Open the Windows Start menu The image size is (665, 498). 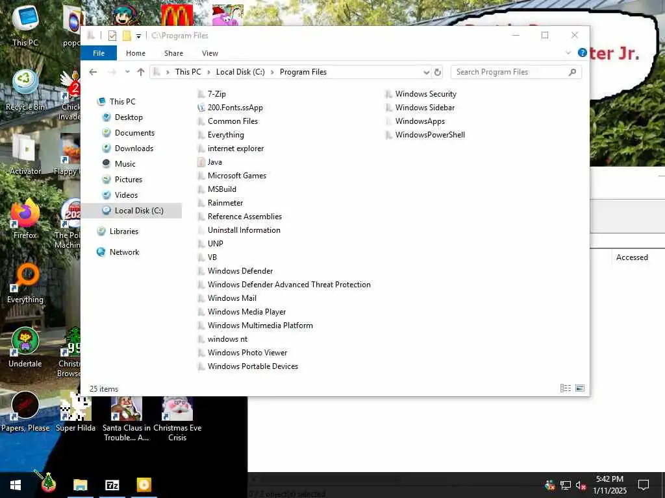pyautogui.click(x=16, y=485)
